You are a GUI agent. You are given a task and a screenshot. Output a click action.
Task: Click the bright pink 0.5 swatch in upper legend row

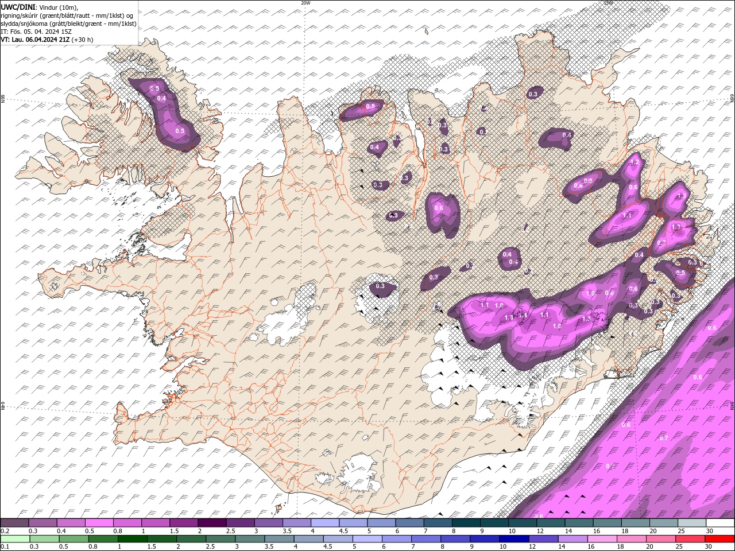(99, 523)
